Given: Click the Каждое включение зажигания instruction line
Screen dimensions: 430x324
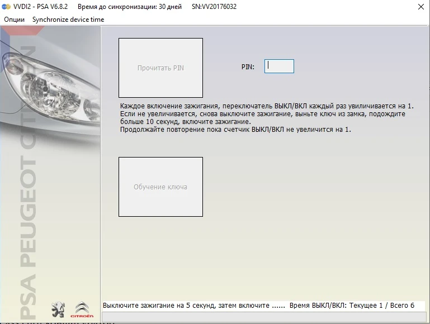Looking at the screenshot, I should tap(267, 106).
